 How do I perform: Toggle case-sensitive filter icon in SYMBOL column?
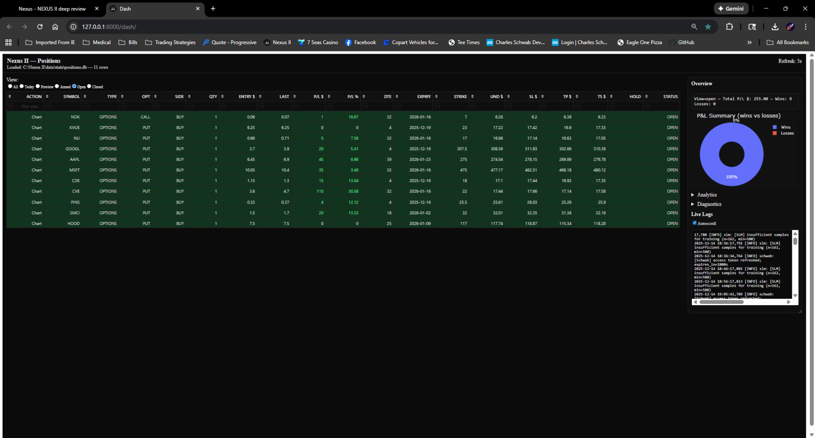[x=48, y=106]
